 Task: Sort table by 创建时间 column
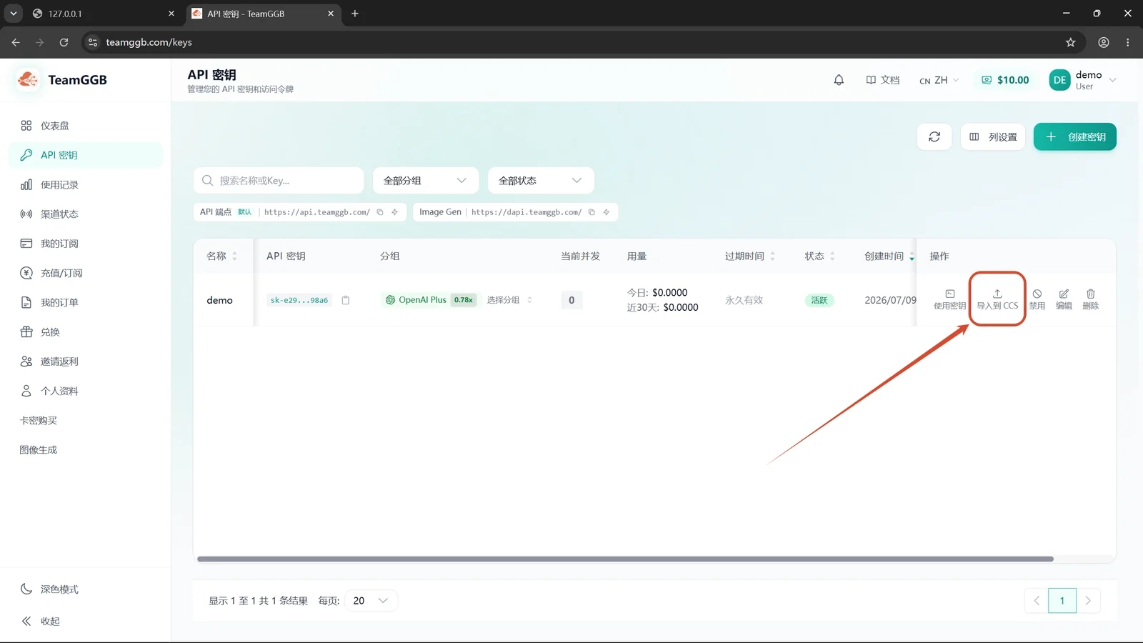tap(889, 256)
